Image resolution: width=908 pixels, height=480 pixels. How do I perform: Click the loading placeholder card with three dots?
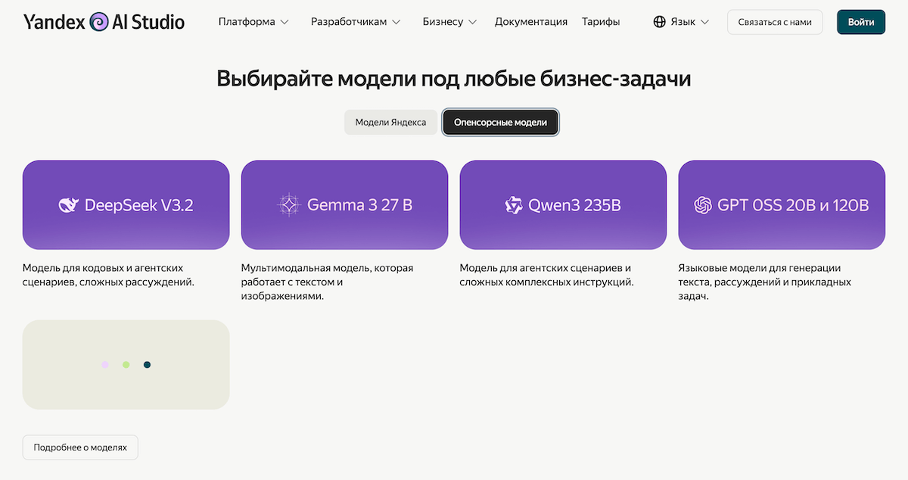[x=126, y=365]
